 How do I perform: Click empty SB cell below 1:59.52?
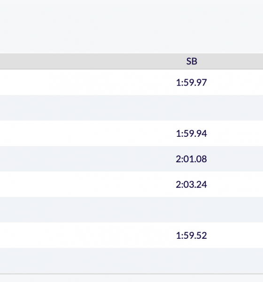pos(192,261)
